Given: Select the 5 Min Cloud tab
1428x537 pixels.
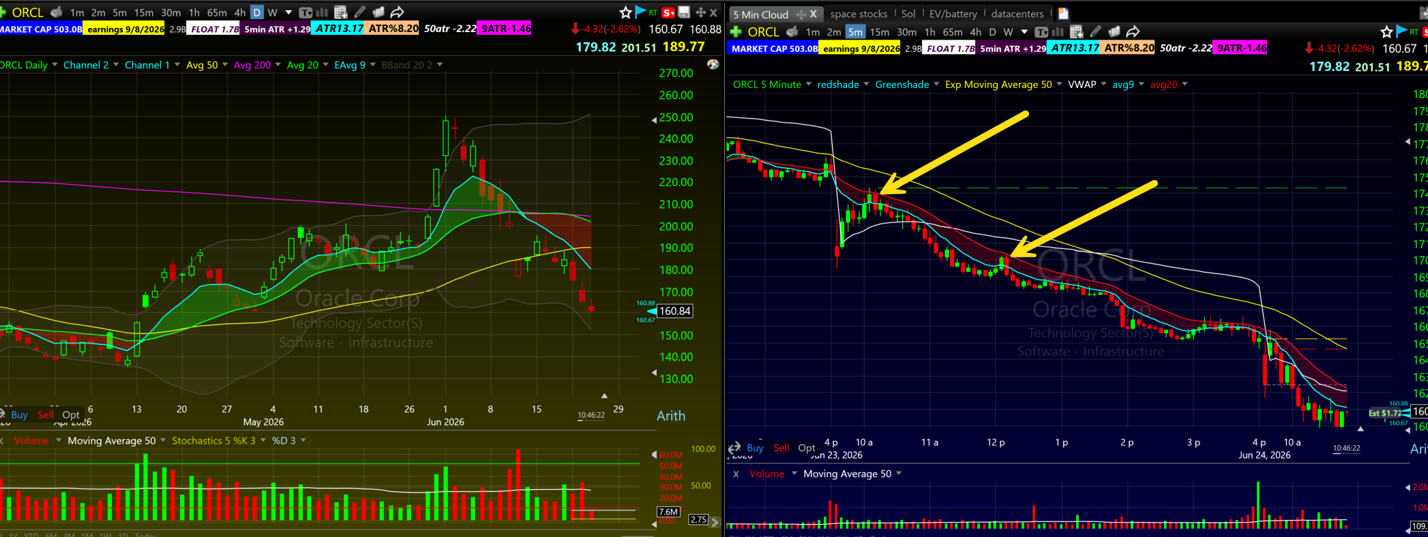Looking at the screenshot, I should (x=760, y=14).
